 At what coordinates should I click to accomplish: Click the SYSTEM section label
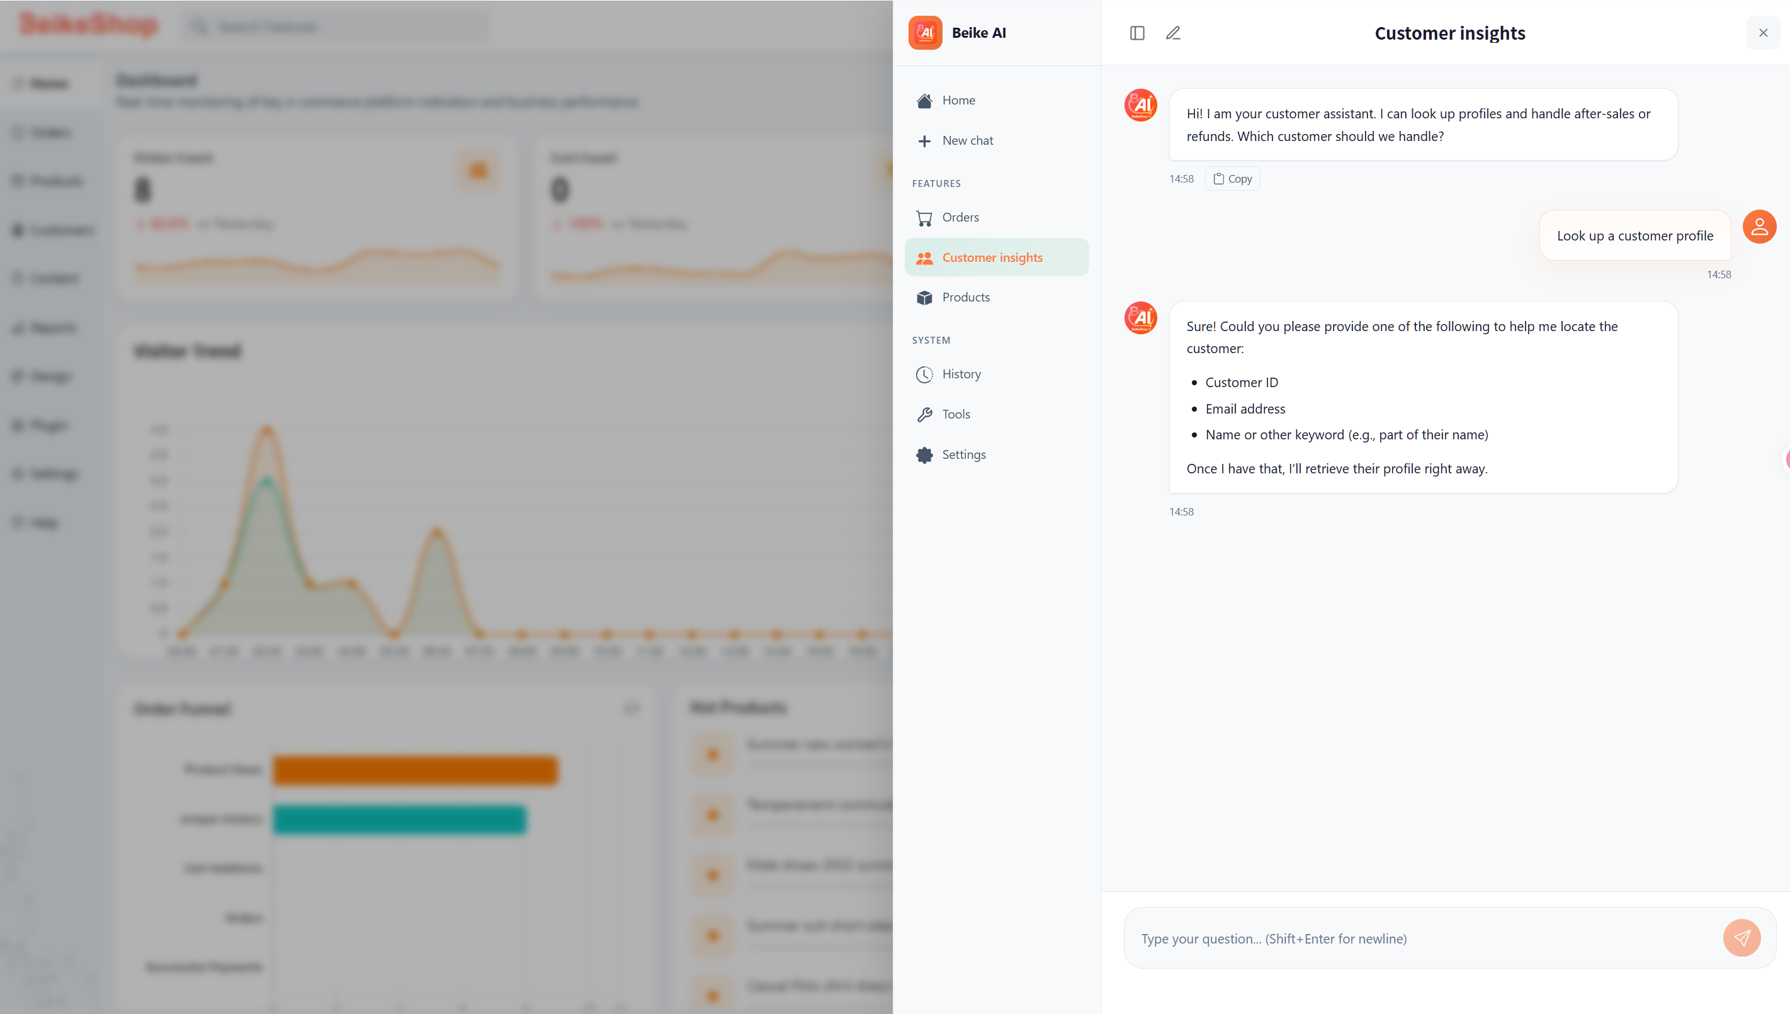pyautogui.click(x=931, y=340)
